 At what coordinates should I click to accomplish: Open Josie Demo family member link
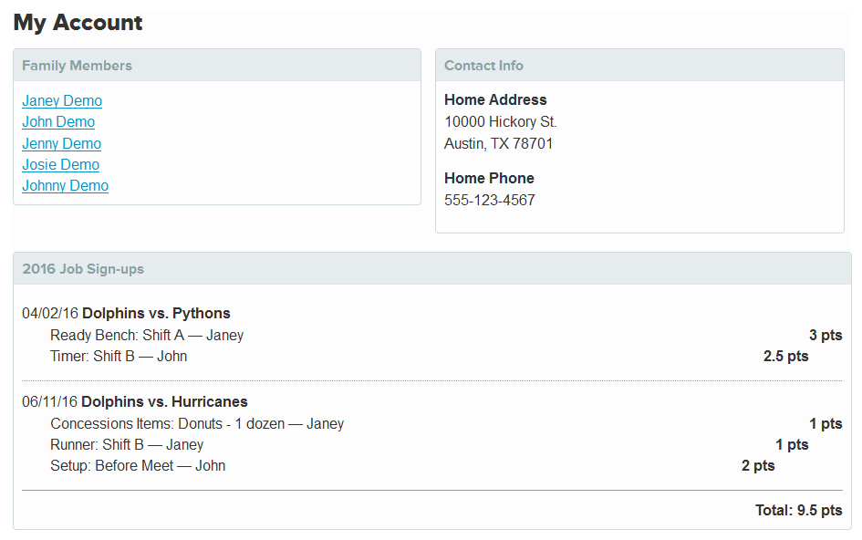click(x=60, y=164)
